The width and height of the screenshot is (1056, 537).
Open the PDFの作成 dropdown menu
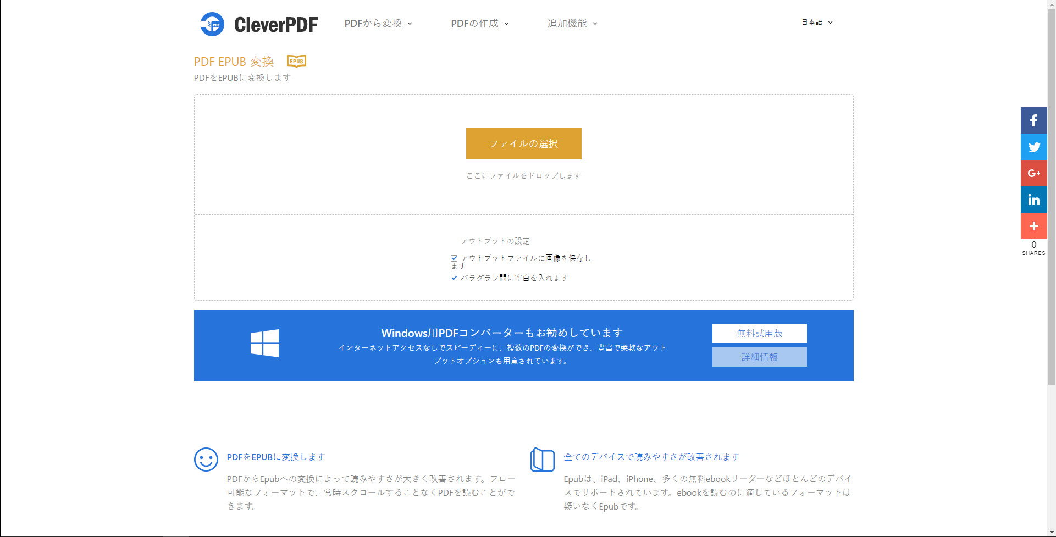click(480, 23)
